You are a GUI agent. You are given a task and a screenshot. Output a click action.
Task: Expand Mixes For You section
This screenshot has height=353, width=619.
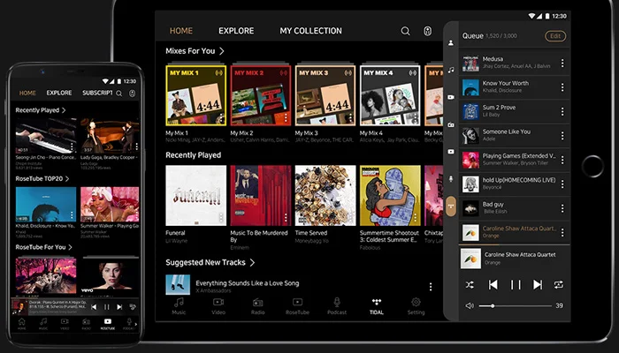click(x=222, y=51)
